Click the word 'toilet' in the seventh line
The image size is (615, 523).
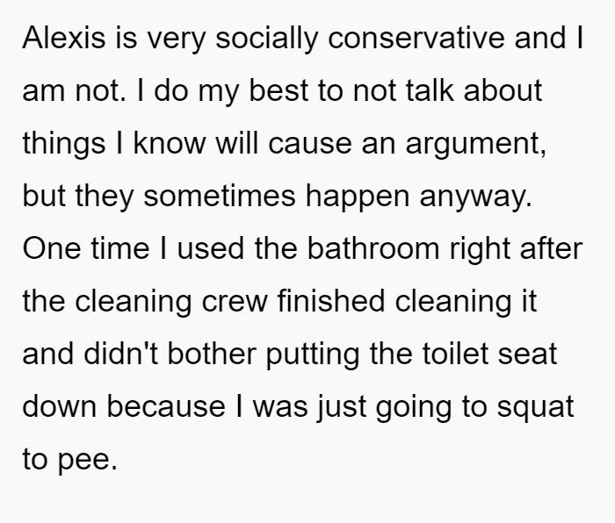[x=455, y=354]
